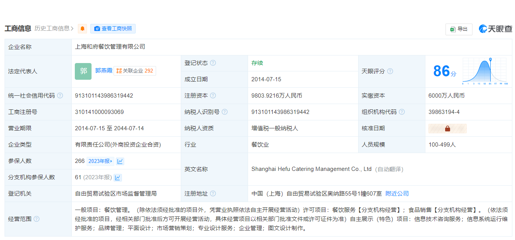Click help icon beside 统一社会信用代码
The height and width of the screenshot is (240, 515).
coord(60,96)
